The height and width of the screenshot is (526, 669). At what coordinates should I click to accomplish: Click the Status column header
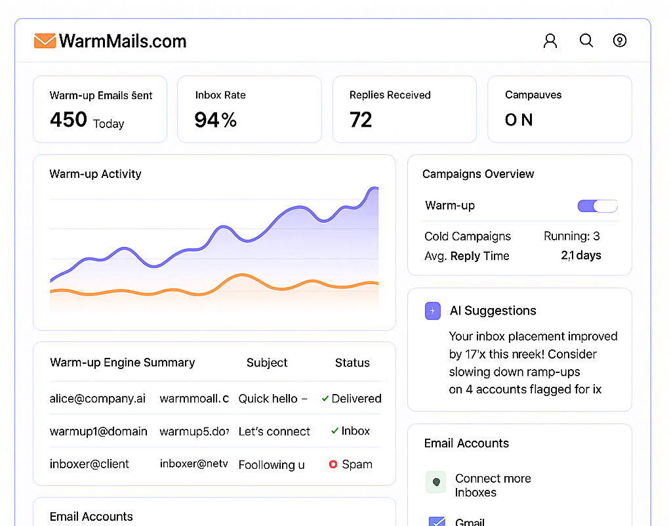tap(352, 362)
